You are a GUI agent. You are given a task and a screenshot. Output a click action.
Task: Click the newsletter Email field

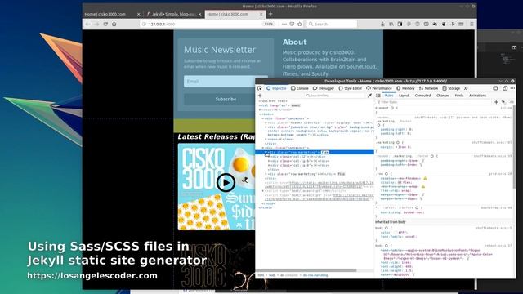tap(226, 82)
